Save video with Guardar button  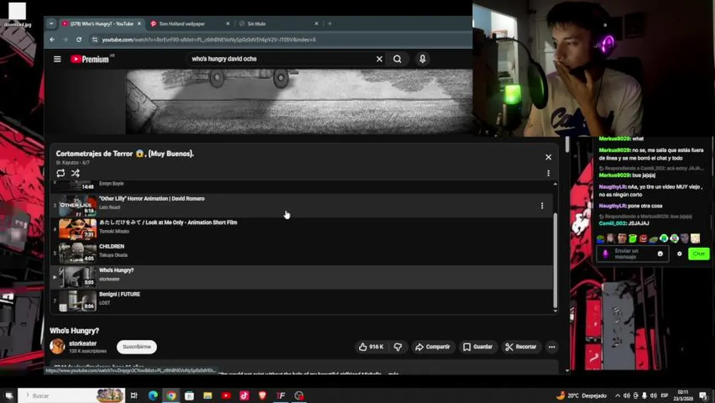pos(478,347)
